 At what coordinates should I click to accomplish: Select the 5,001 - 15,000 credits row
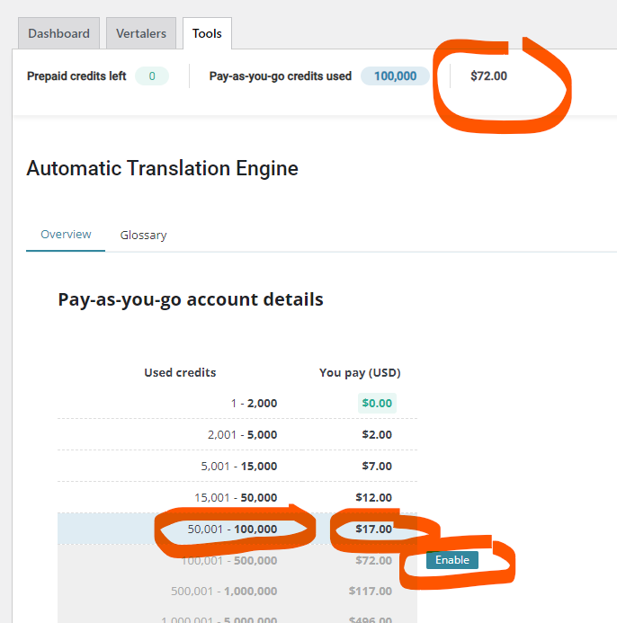click(237, 466)
